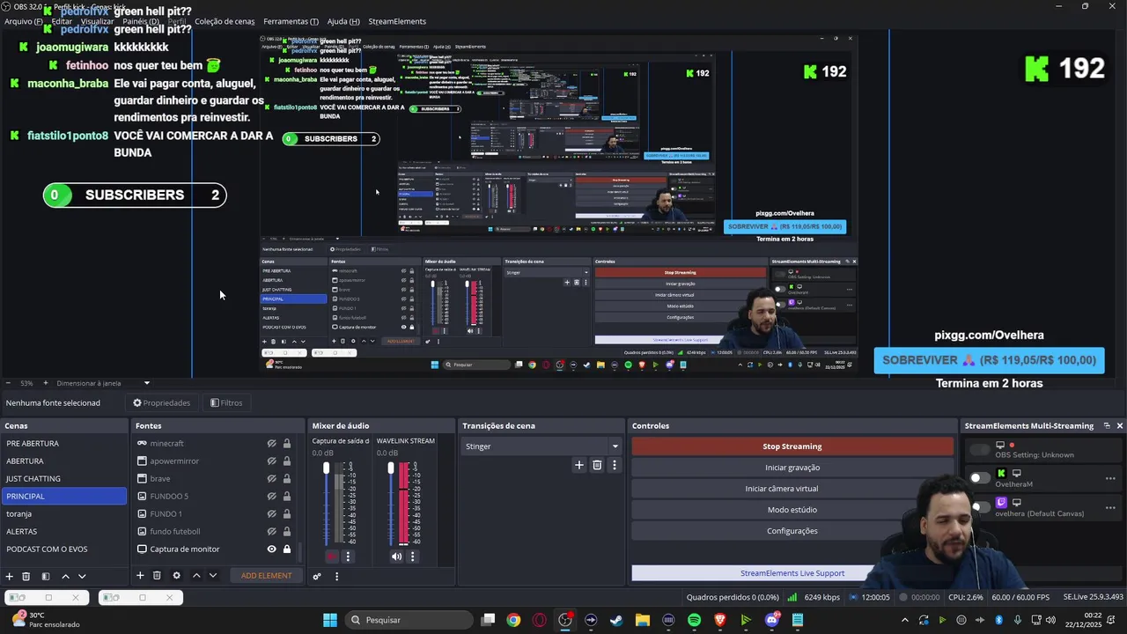Add a scene transition with plus icon
The height and width of the screenshot is (634, 1127).
[578, 465]
